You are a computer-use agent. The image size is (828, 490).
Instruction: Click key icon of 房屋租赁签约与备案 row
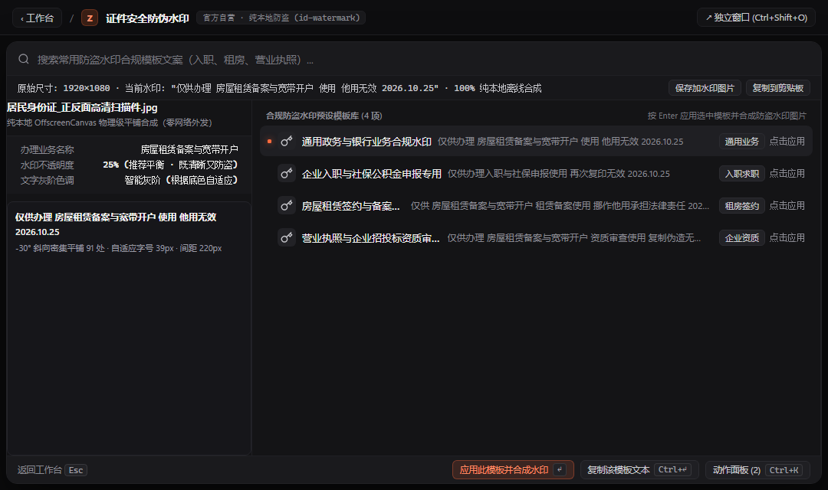286,206
